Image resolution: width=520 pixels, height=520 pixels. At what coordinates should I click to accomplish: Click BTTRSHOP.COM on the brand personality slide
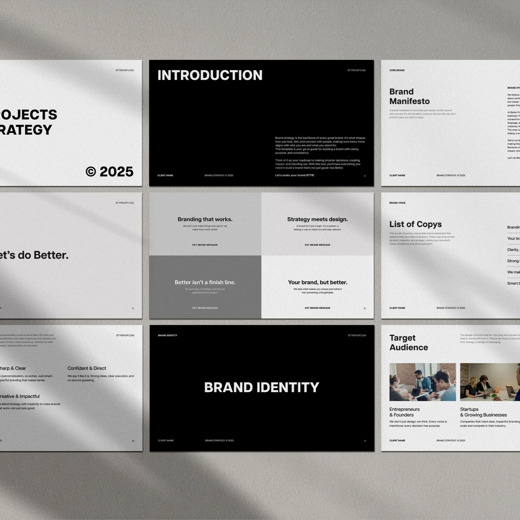(x=125, y=335)
